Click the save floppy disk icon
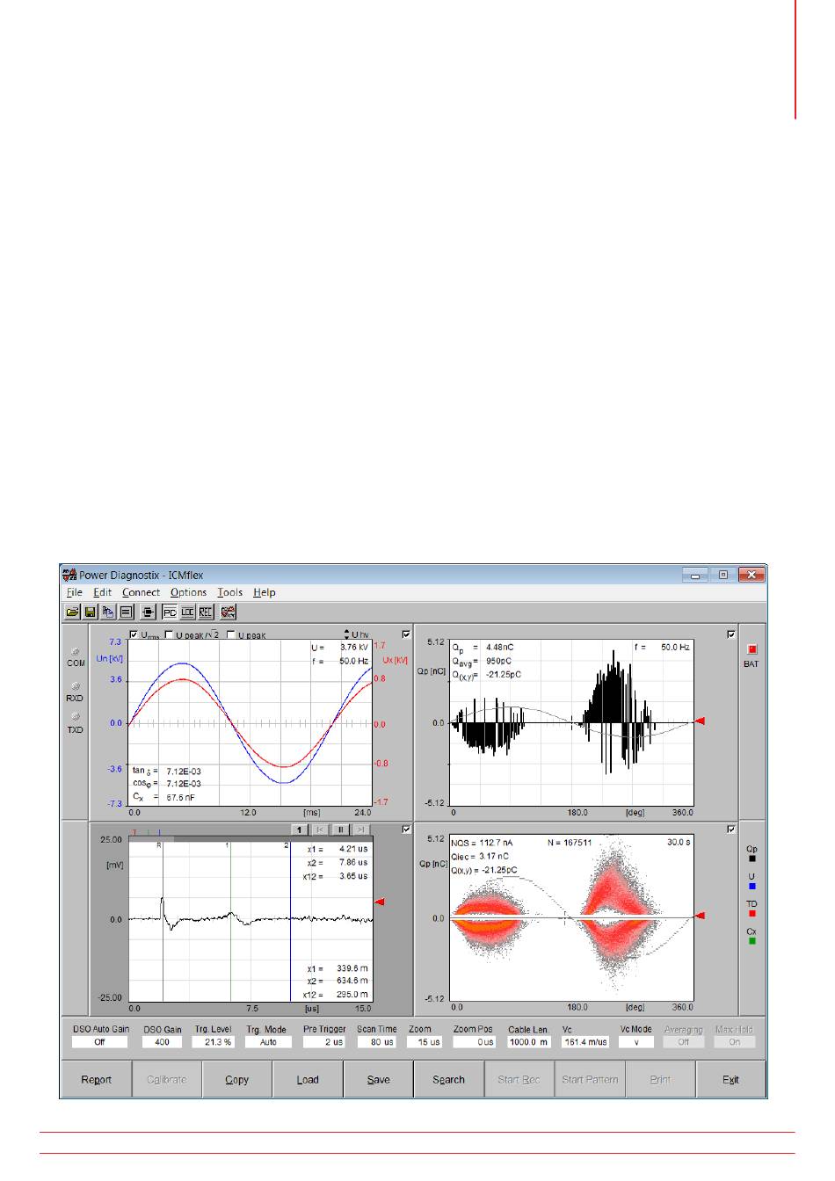This screenshot has width=835, height=1181. click(x=90, y=612)
